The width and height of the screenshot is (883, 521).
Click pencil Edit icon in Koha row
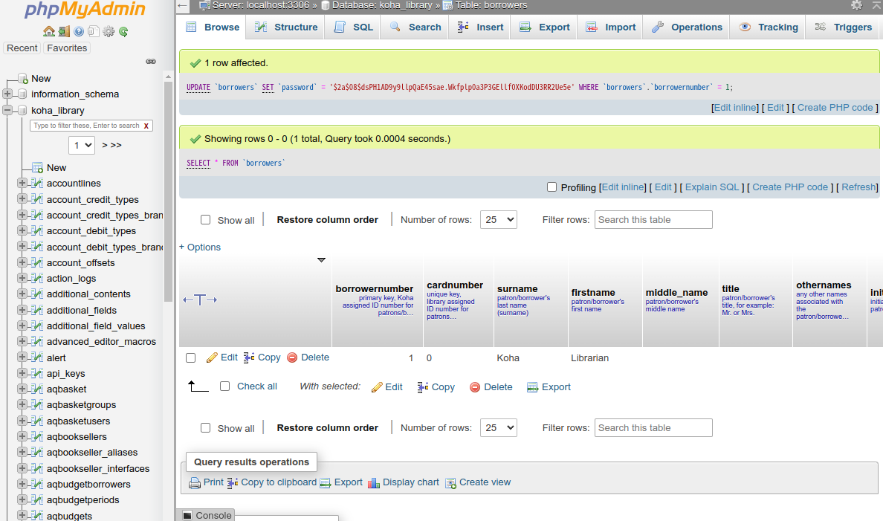click(x=212, y=357)
